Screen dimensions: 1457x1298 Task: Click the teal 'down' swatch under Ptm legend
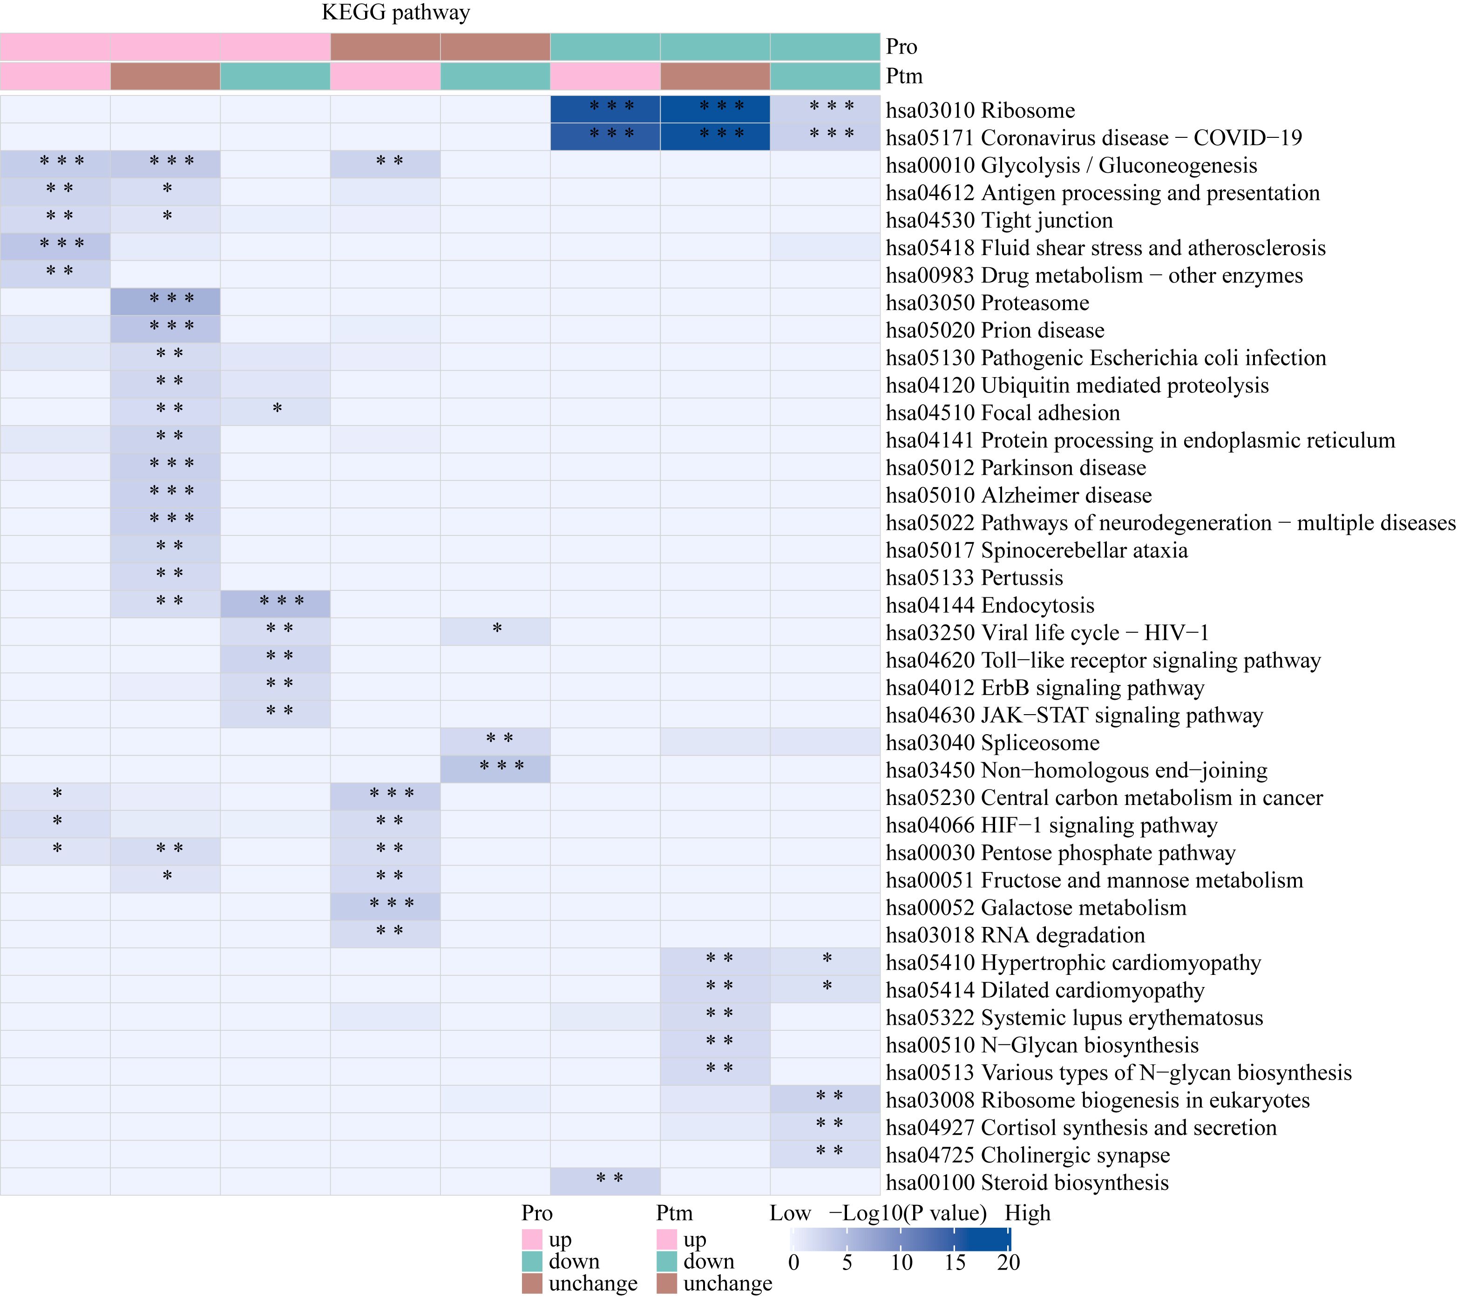[x=667, y=1262]
